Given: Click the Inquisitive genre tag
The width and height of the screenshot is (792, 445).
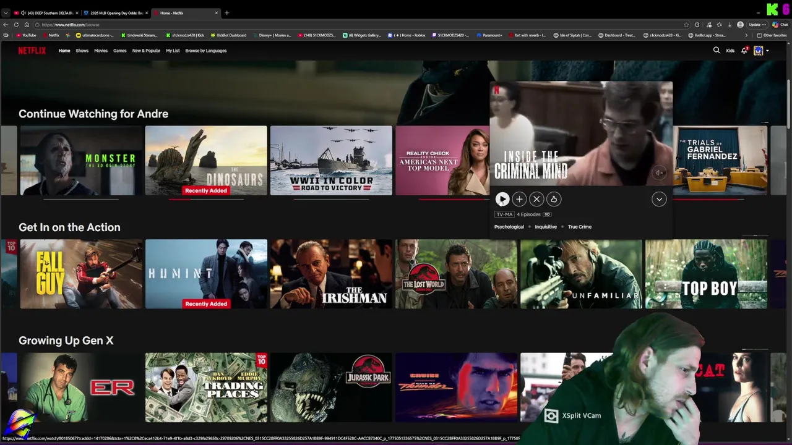Looking at the screenshot, I should (x=546, y=227).
